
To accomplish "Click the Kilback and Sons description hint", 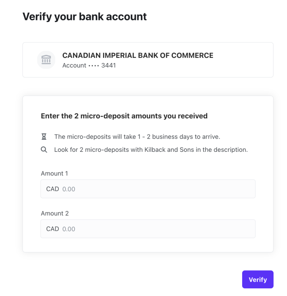I will (x=150, y=150).
